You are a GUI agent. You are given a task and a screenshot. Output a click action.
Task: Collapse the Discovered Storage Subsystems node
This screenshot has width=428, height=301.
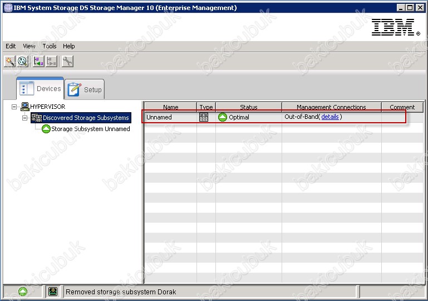(25, 118)
